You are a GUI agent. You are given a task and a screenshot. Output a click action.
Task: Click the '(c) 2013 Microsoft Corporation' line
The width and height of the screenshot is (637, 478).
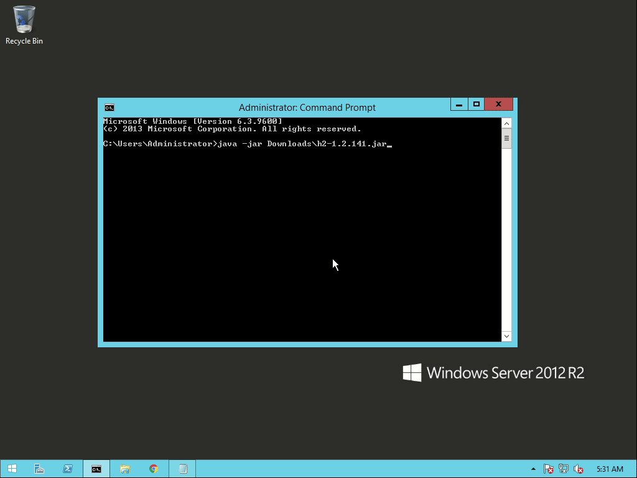(x=232, y=129)
